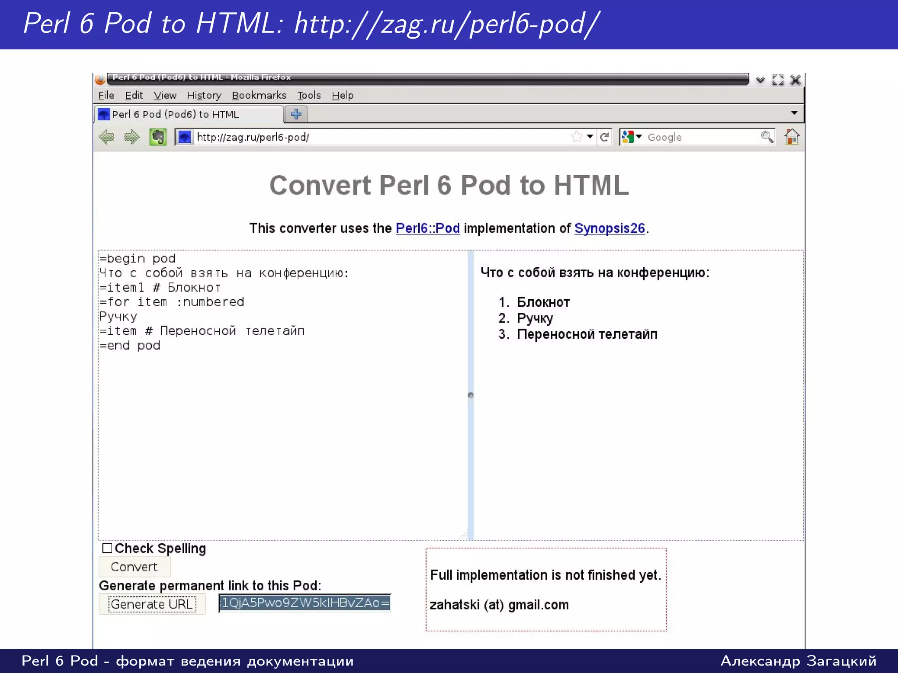This screenshot has height=673, width=898.
Task: Open the View menu
Action: pos(165,95)
